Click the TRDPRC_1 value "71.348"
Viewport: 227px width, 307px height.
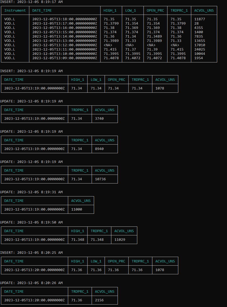[97, 239]
